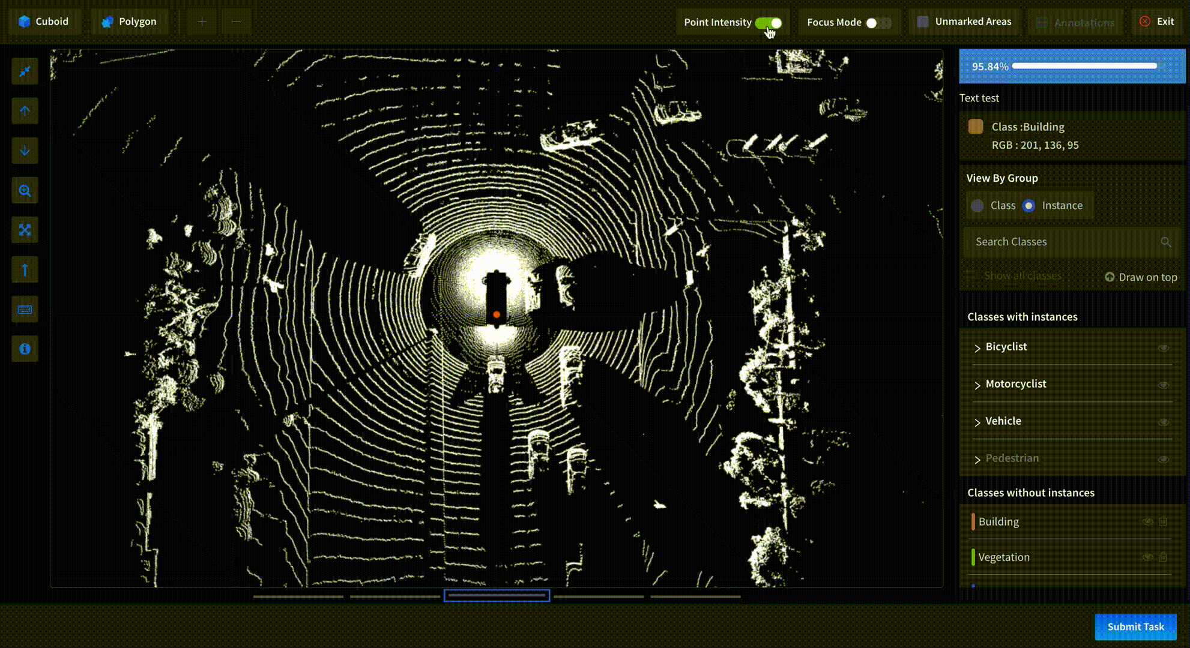Click the collapse arrows icon in left sidebar
The height and width of the screenshot is (648, 1190).
25,71
